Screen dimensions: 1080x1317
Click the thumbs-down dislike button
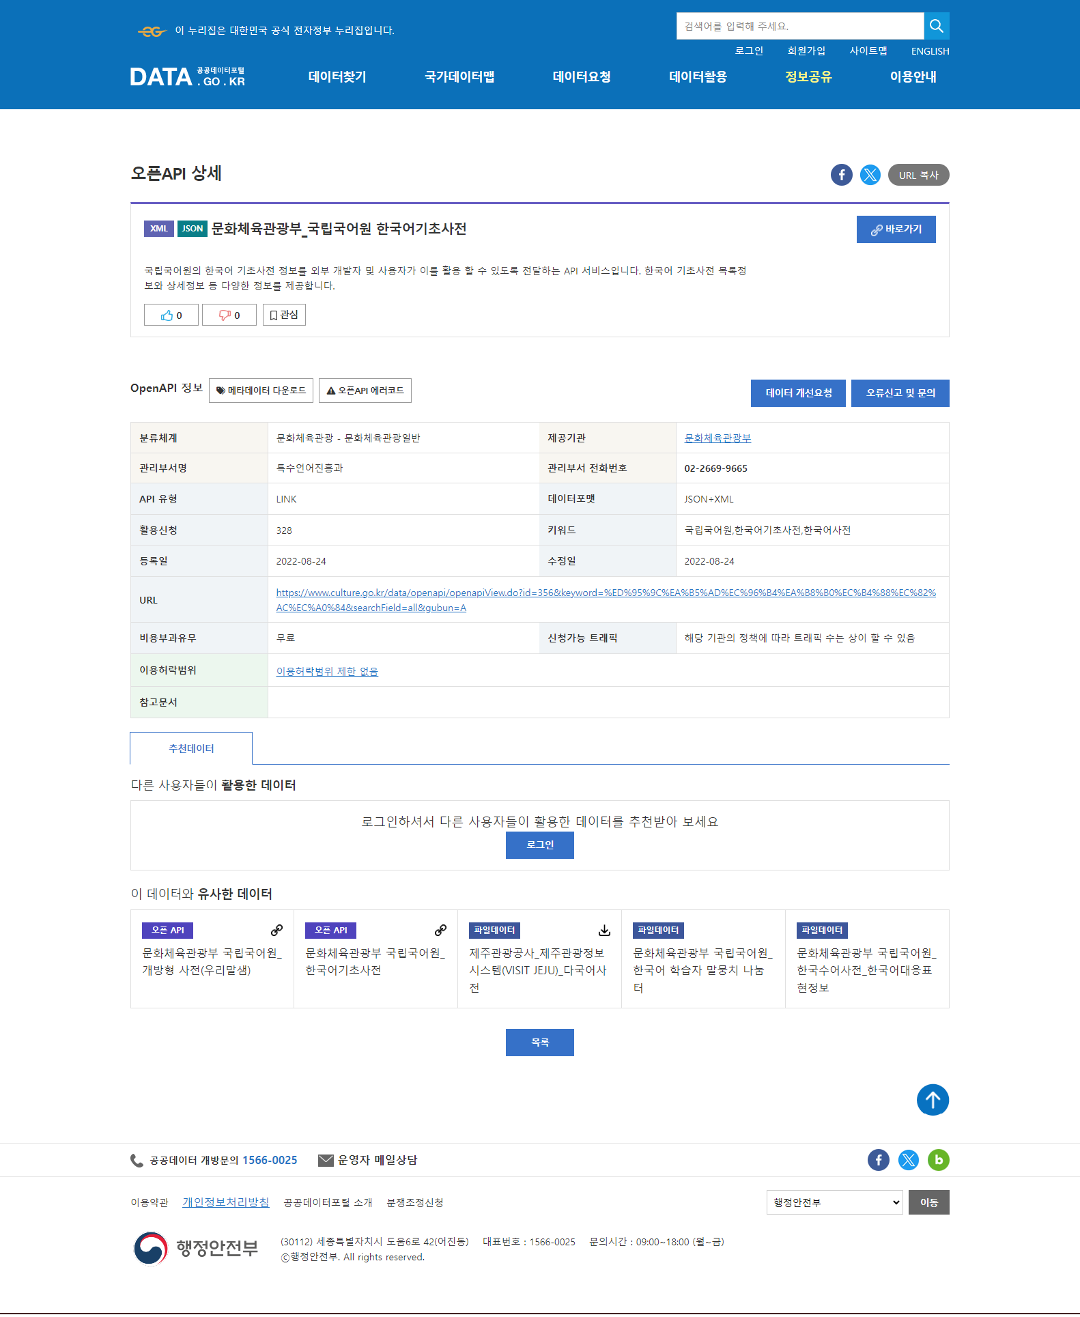coord(229,315)
